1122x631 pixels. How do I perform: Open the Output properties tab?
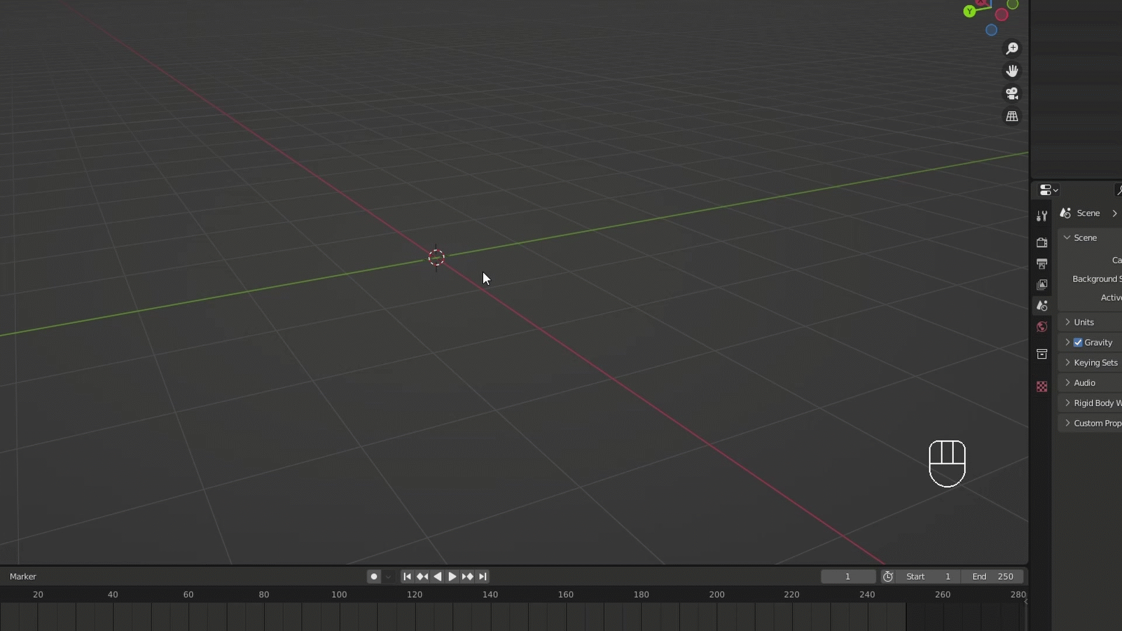pos(1041,264)
